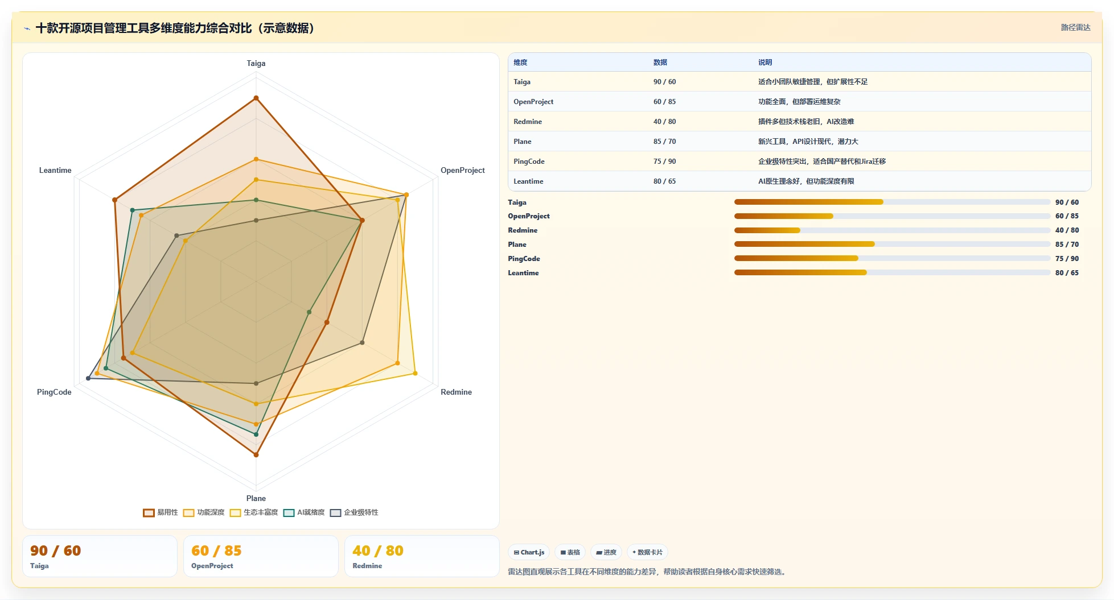Open the 40 / 80 Redmine data card

(422, 556)
